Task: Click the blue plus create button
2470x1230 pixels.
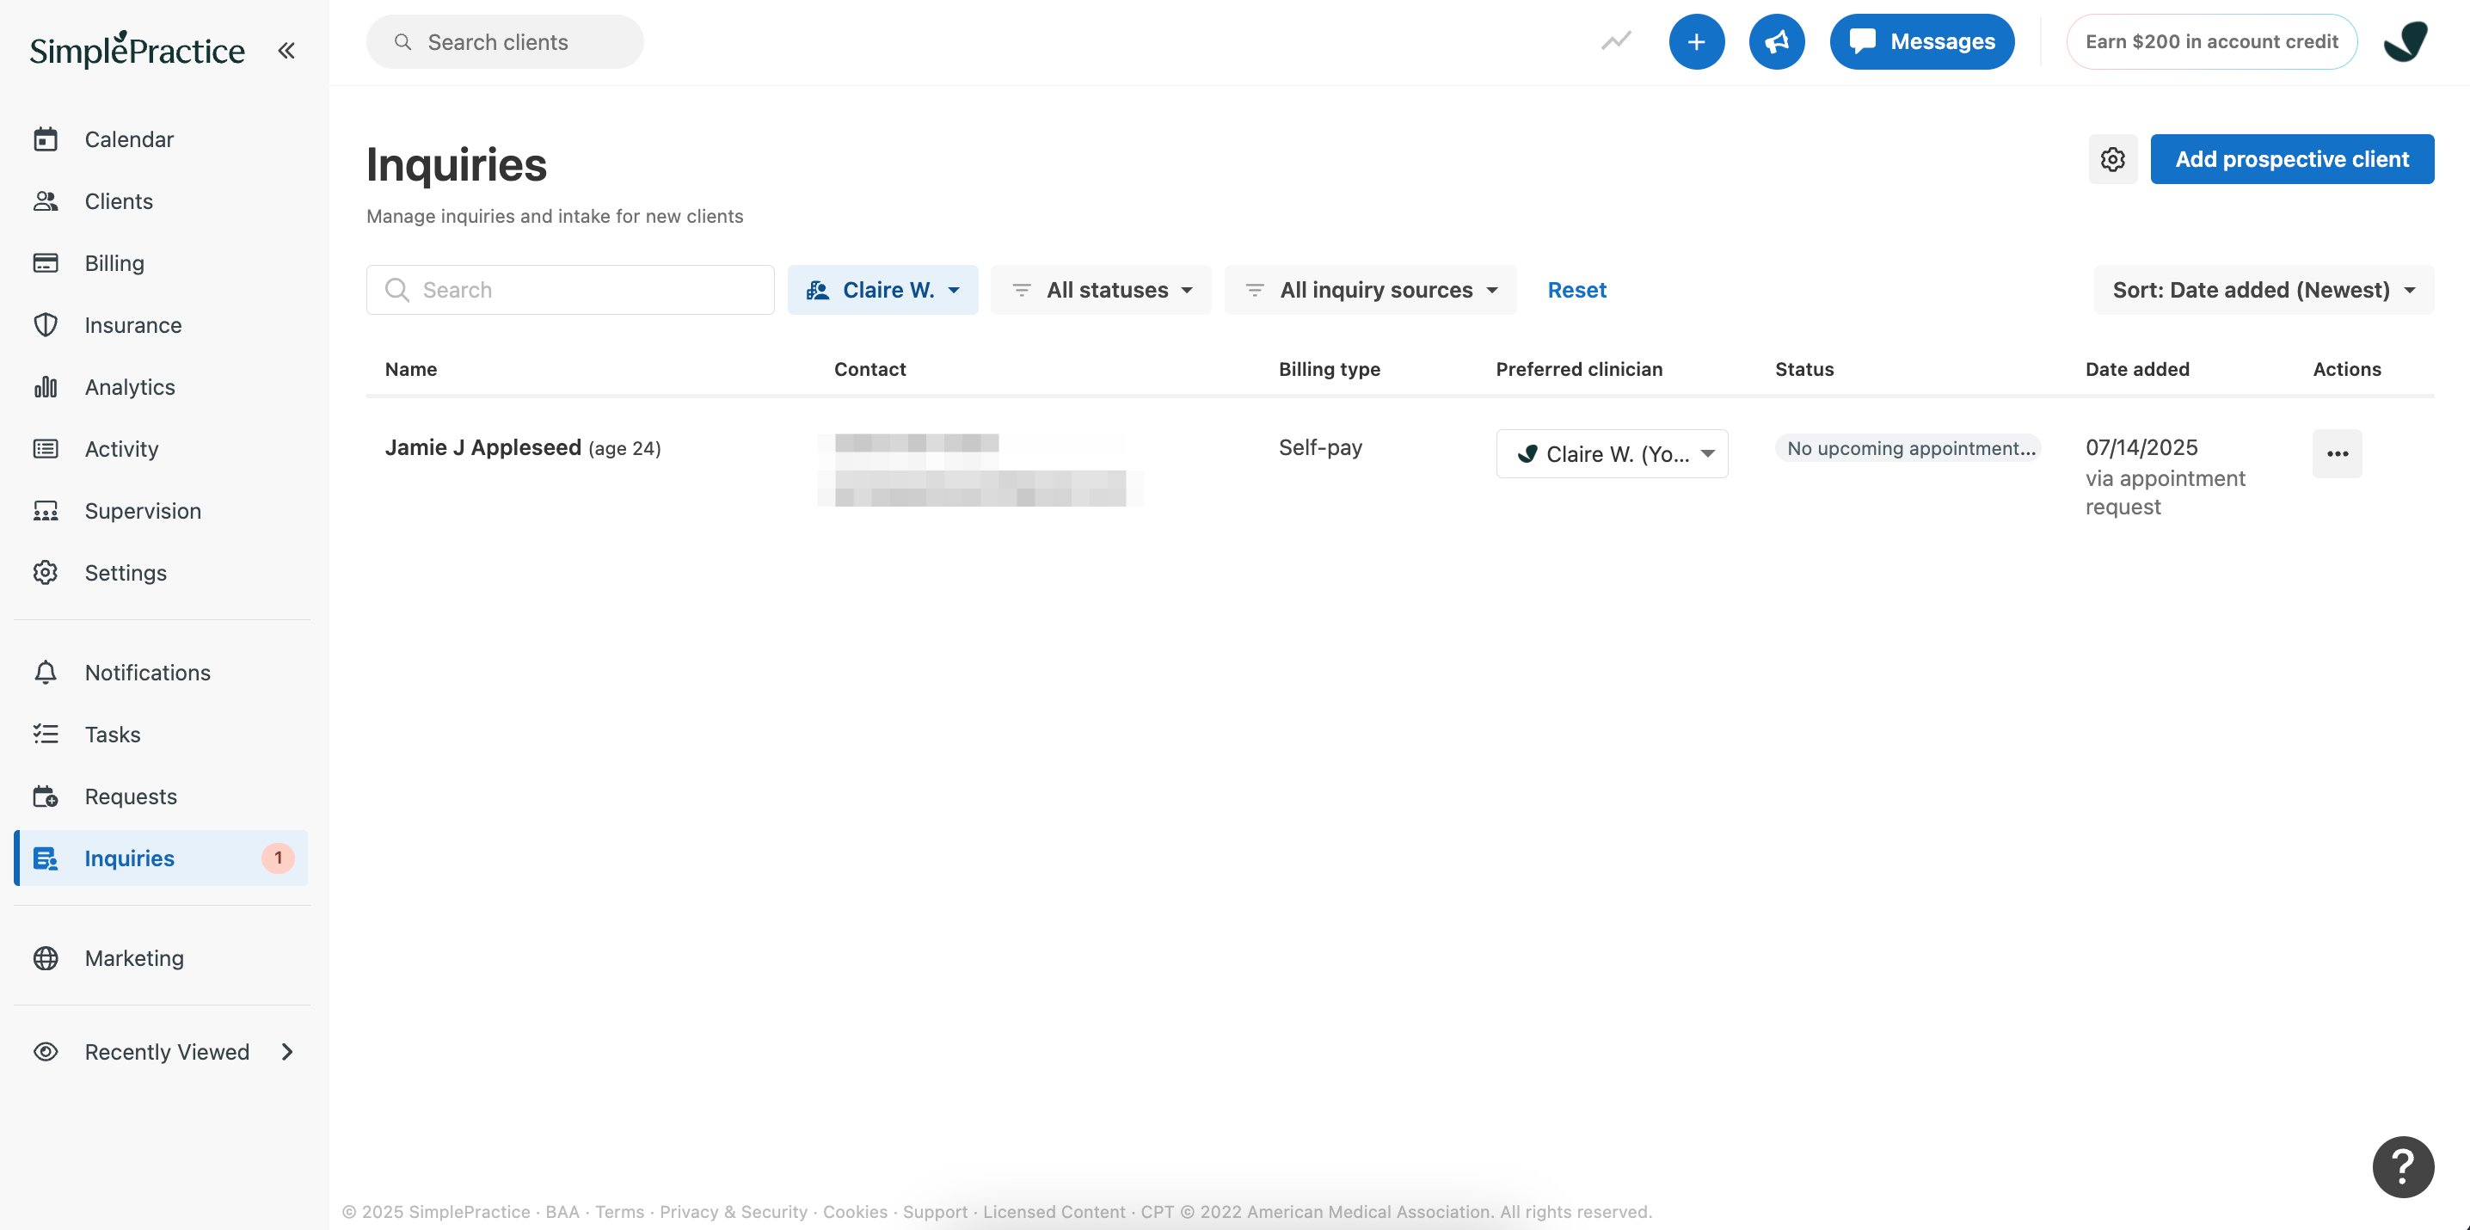Action: 1696,41
